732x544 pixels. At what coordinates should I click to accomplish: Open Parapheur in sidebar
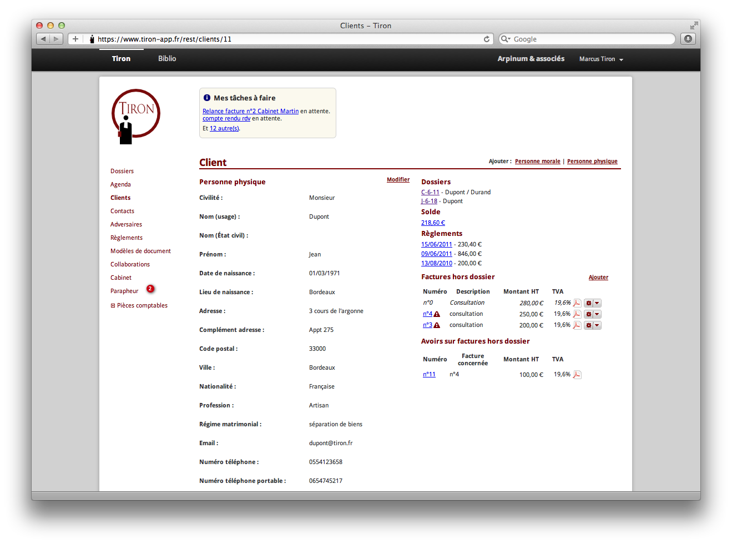[x=124, y=291]
